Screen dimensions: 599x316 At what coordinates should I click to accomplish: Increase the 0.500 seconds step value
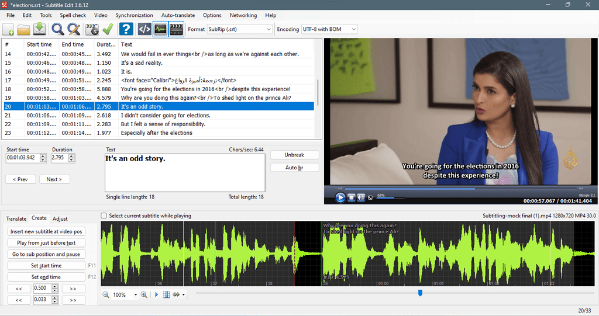pyautogui.click(x=55, y=286)
